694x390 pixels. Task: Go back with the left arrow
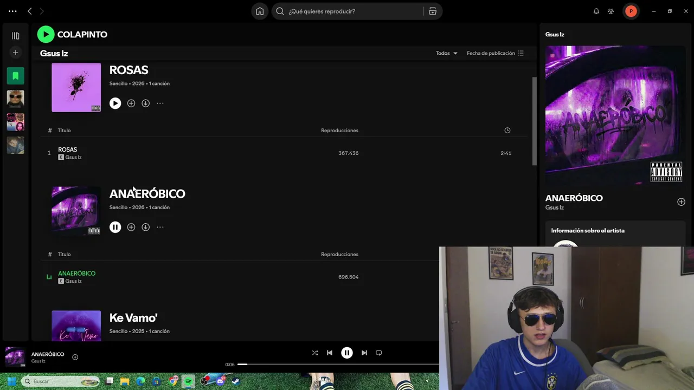point(30,11)
